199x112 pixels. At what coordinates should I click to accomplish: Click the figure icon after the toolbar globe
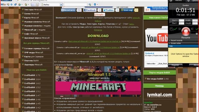[26, 4]
